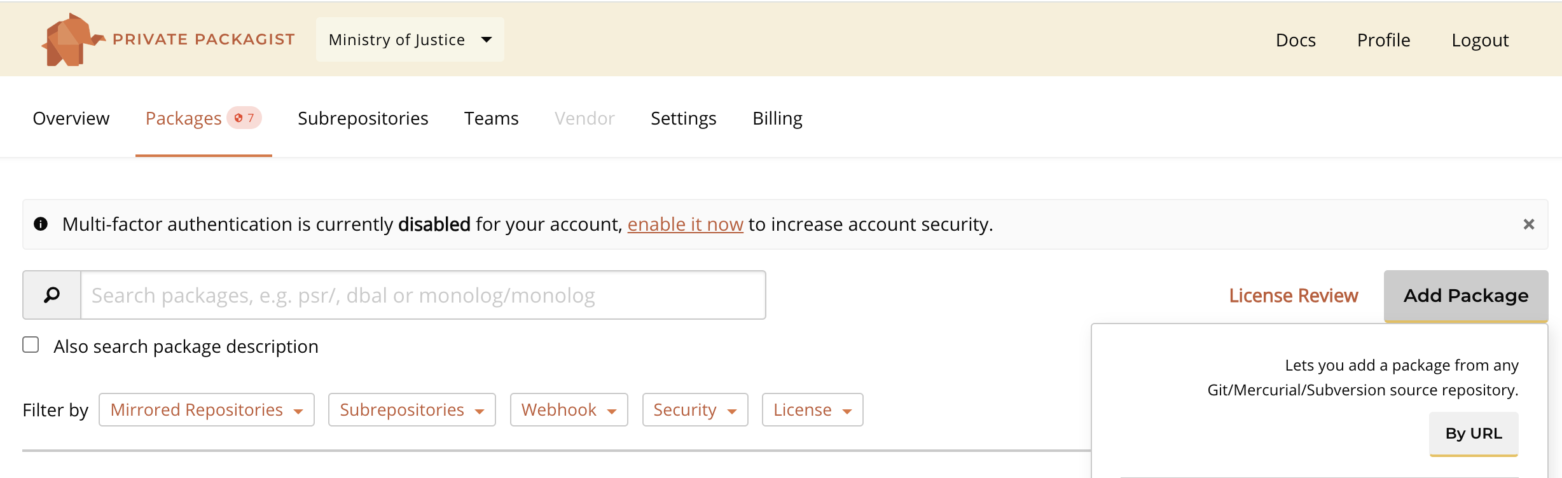
Task: Follow the enable it now link
Action: tap(686, 224)
